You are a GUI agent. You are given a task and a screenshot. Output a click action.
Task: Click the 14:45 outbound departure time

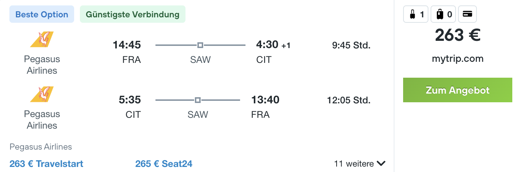127,45
